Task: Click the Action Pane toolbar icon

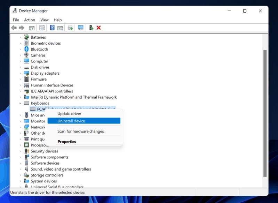Action: [x=60, y=28]
